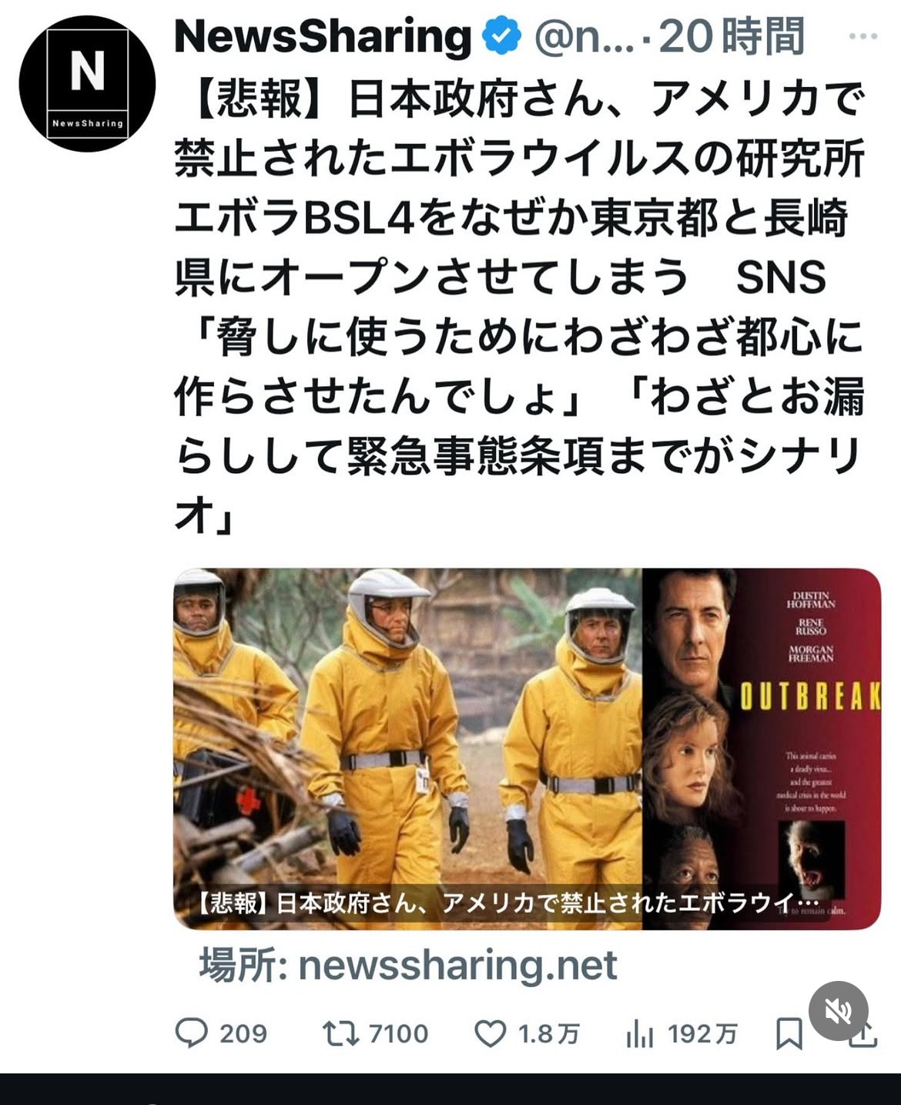Image resolution: width=901 pixels, height=1105 pixels.
Task: Click the 192万 view count
Action: (702, 1033)
